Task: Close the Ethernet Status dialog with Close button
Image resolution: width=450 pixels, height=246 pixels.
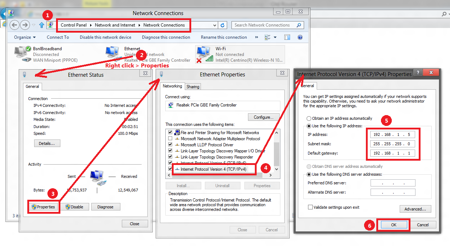Action: coord(135,224)
